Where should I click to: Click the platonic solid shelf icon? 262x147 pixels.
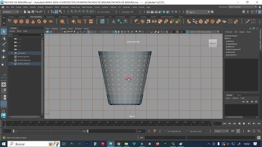coord(62,22)
